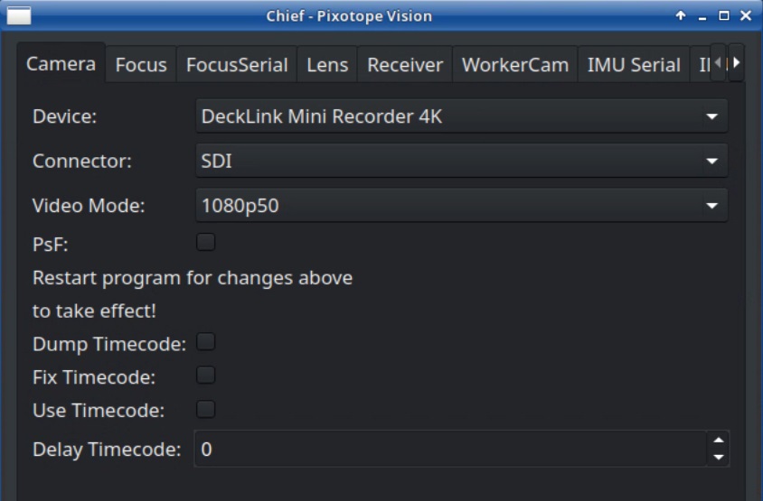Click the keep-above arrow in title bar
Image resolution: width=763 pixels, height=501 pixels.
click(681, 16)
